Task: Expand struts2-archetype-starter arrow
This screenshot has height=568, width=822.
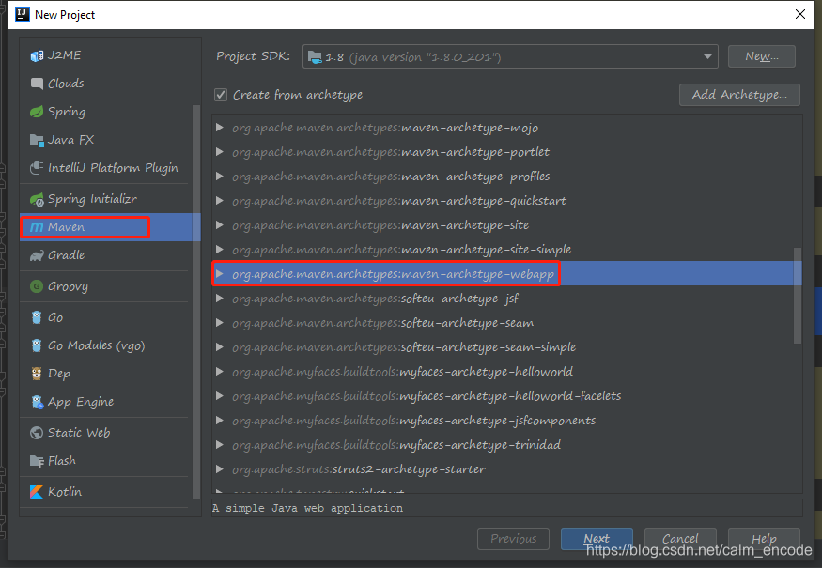Action: coord(220,469)
